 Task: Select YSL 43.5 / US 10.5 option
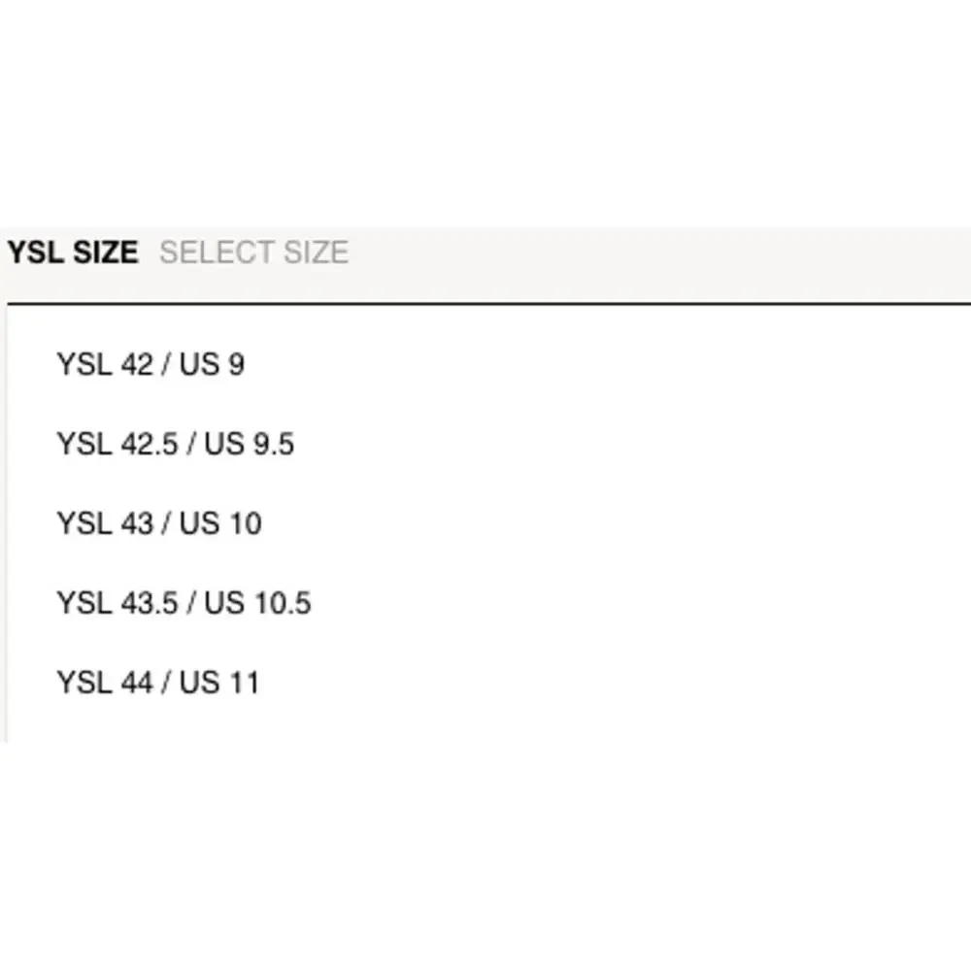click(184, 604)
